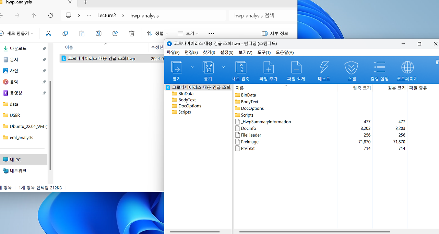The image size is (439, 234).
Task: Open the dropdown arrow next to 열기
Action: (x=192, y=67)
